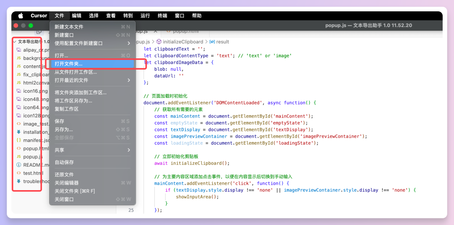Image resolution: width=454 pixels, height=225 pixels.
Task: Collapse the 文本导出助手 folder tree
Action: pyautogui.click(x=14, y=42)
